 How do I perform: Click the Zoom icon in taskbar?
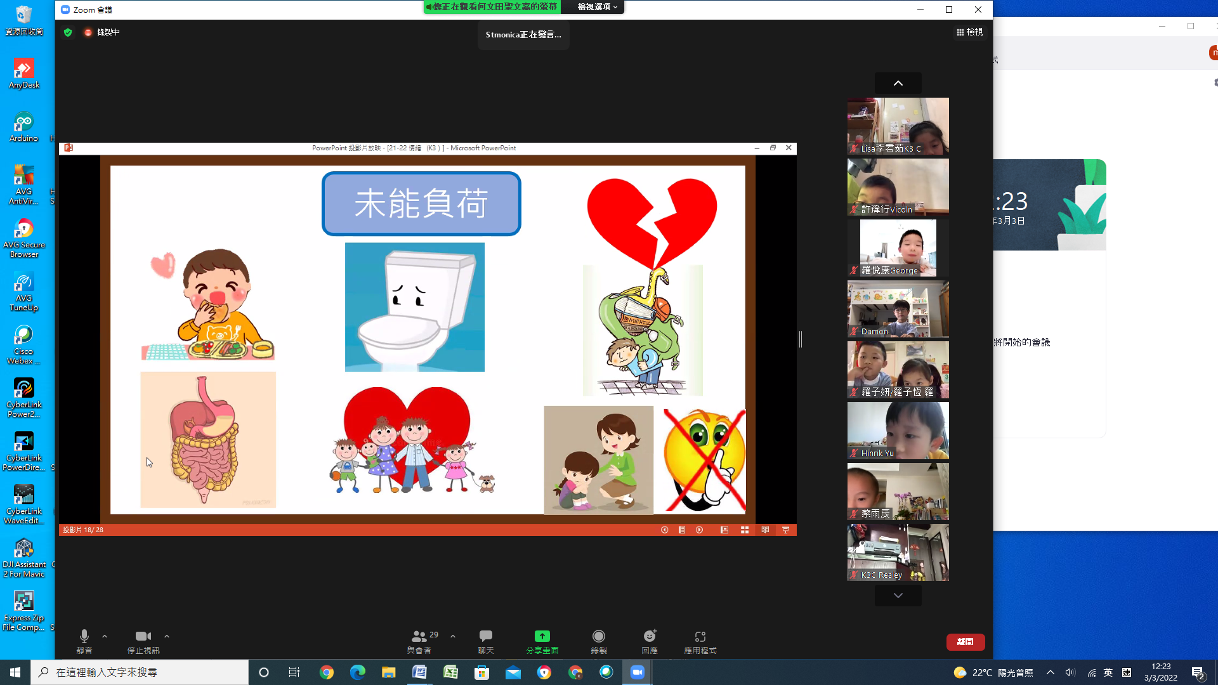pyautogui.click(x=637, y=672)
